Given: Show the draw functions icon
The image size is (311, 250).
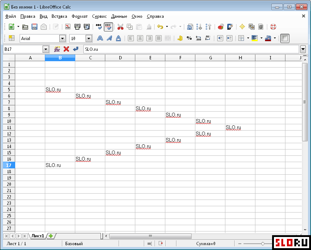Looking at the screenshot, I should pyautogui.click(x=230, y=27).
